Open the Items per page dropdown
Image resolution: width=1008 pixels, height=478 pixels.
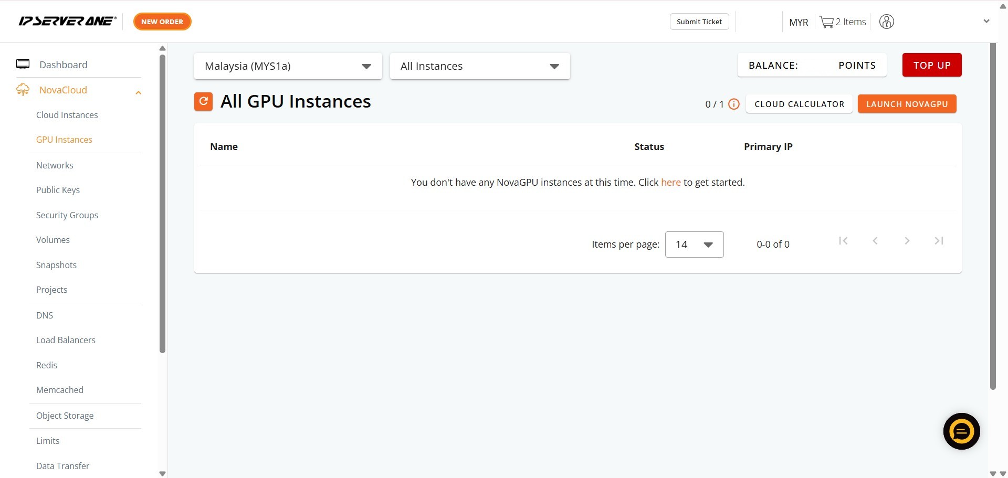tap(694, 245)
